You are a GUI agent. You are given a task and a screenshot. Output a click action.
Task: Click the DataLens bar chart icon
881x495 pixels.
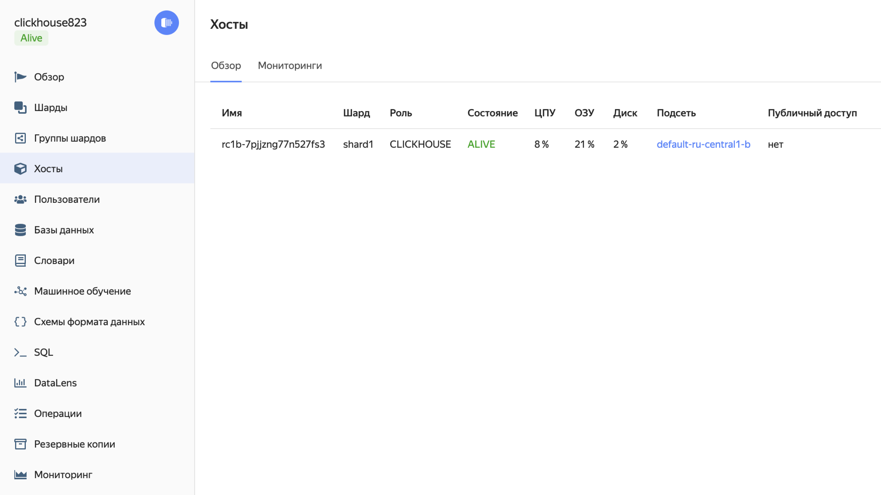pos(20,383)
